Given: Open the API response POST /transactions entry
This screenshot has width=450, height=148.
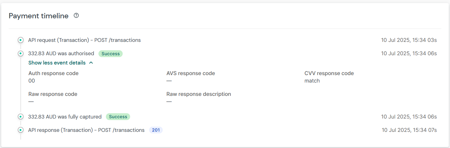Looking at the screenshot, I should [x=86, y=130].
